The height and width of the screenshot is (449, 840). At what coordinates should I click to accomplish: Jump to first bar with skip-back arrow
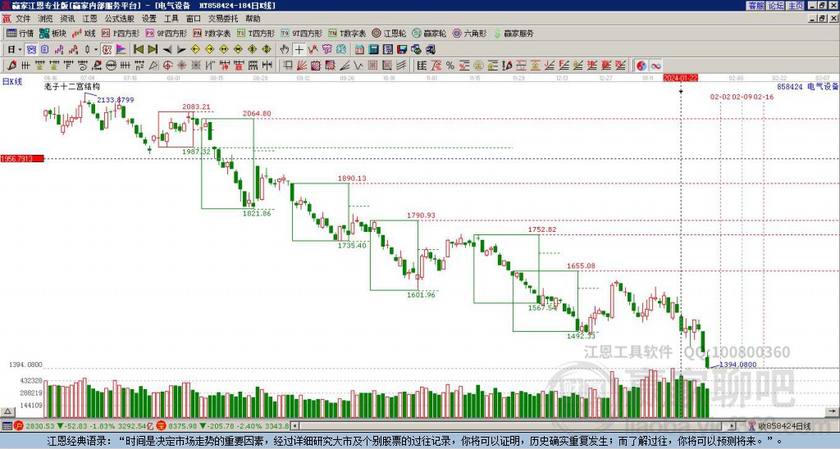click(x=138, y=49)
